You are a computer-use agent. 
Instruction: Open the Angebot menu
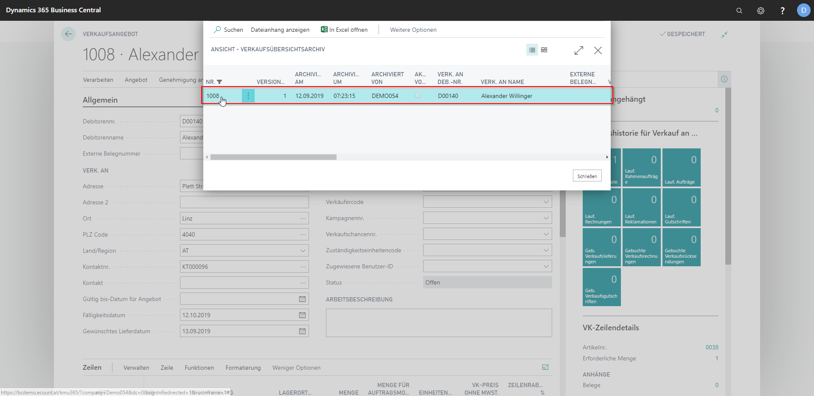point(136,80)
